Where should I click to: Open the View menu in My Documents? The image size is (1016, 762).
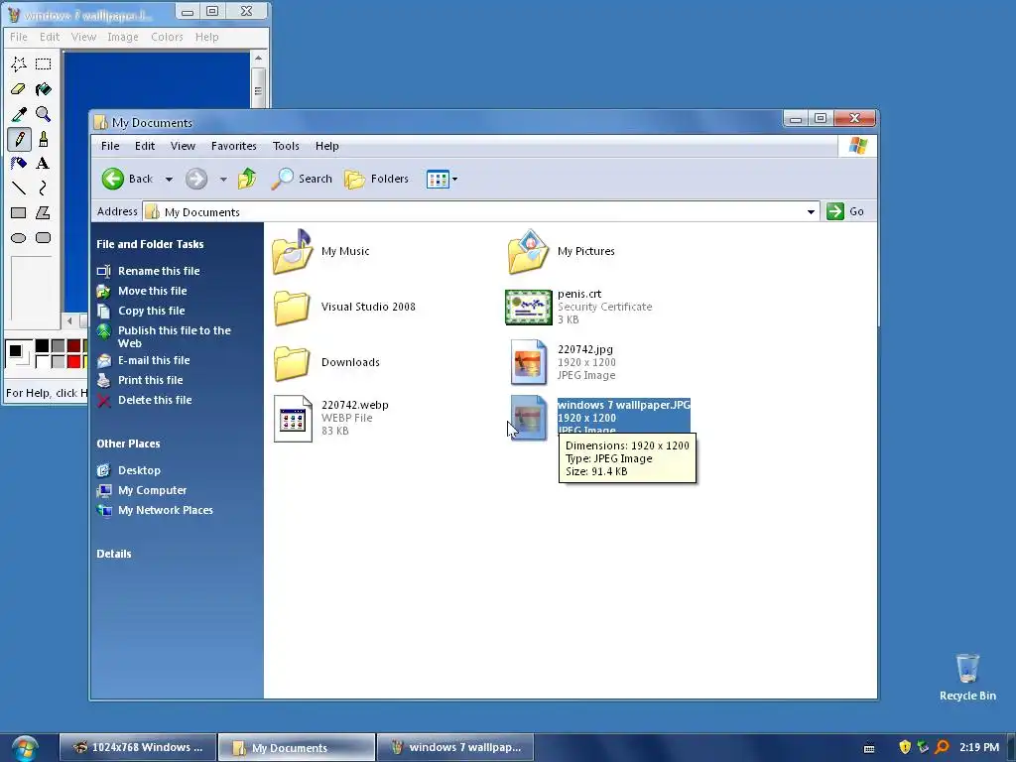183,146
